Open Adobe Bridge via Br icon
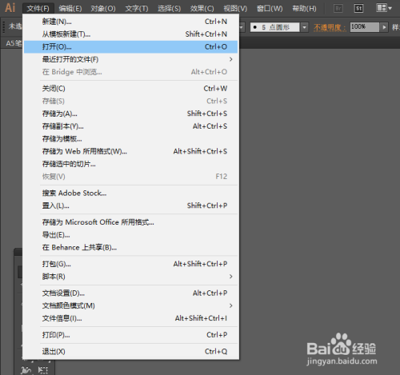Screen dimensions: 400x375 click(x=338, y=8)
